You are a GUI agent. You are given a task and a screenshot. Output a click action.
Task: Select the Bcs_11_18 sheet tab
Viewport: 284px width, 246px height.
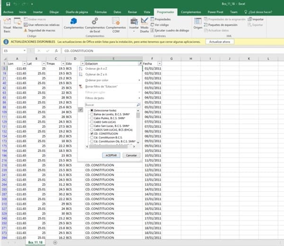[x=34, y=242]
